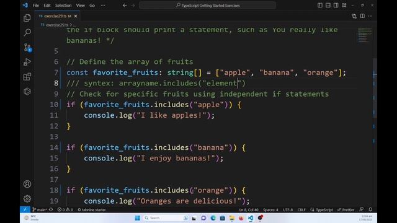Open notifications bell in status bar
Image resolution: width=397 pixels, height=223 pixels.
click(370, 209)
